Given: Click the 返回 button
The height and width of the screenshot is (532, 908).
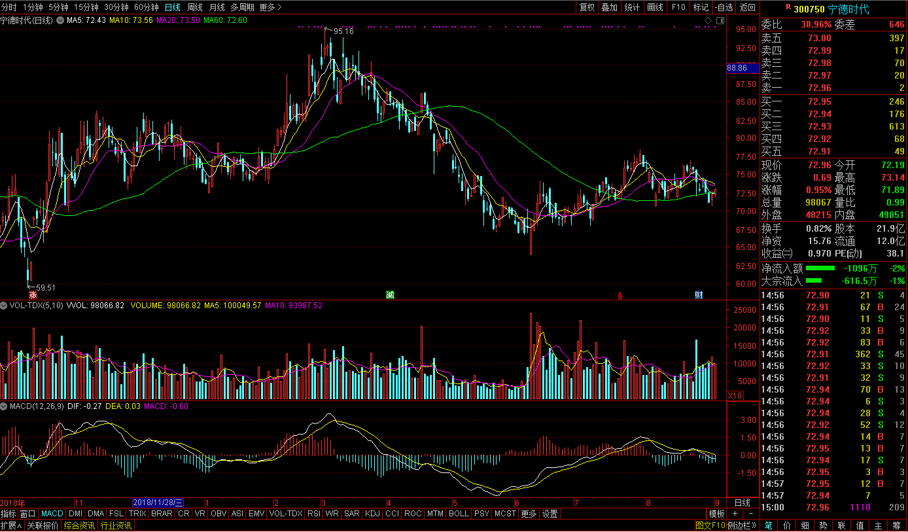Looking at the screenshot, I should (x=747, y=7).
